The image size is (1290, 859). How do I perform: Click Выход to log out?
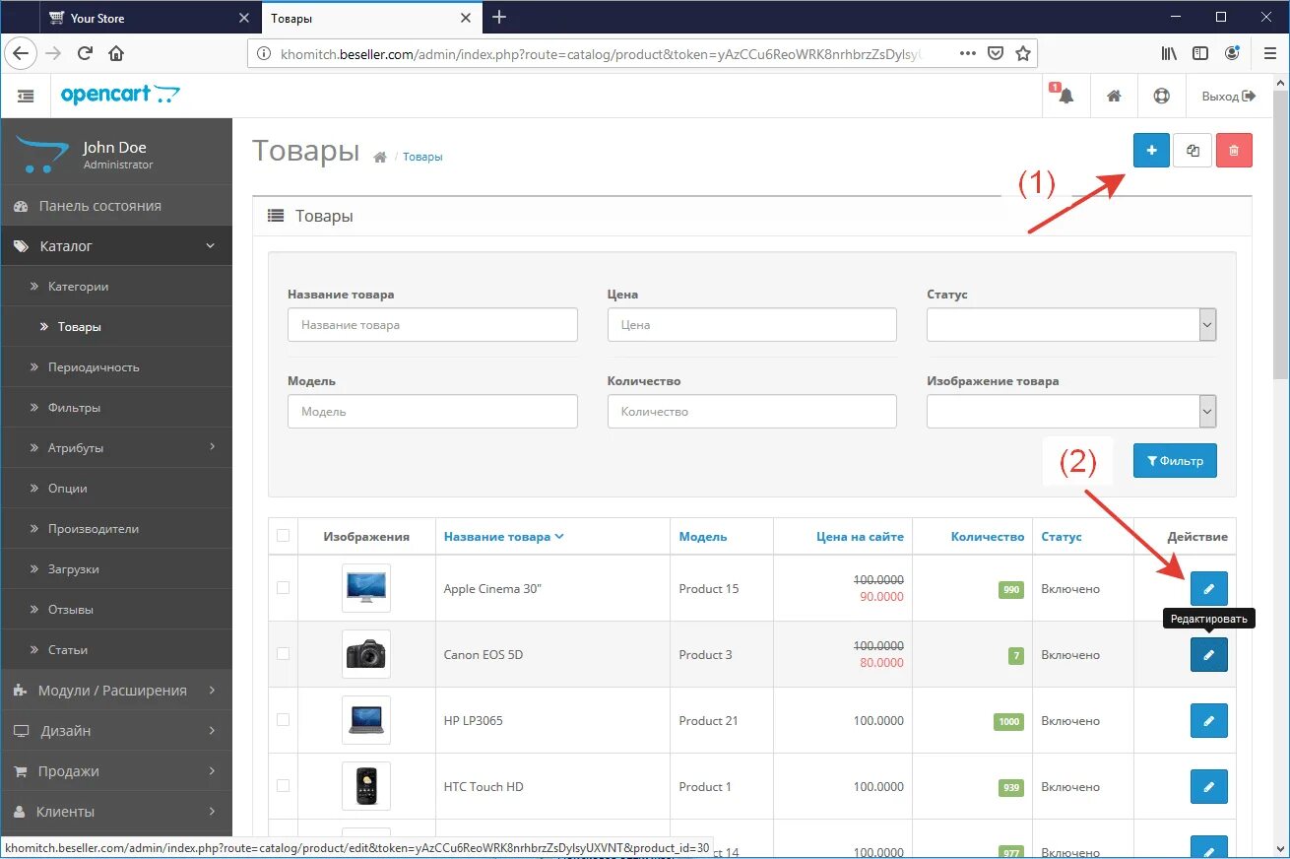pyautogui.click(x=1229, y=96)
